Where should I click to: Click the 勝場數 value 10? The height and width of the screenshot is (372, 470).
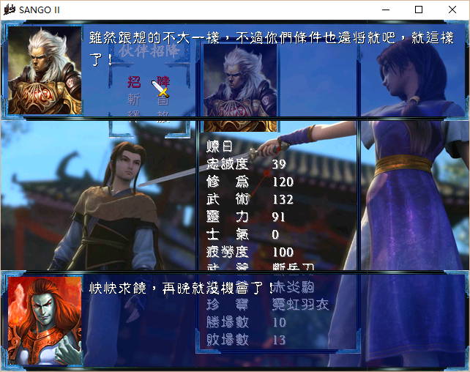[x=280, y=322]
